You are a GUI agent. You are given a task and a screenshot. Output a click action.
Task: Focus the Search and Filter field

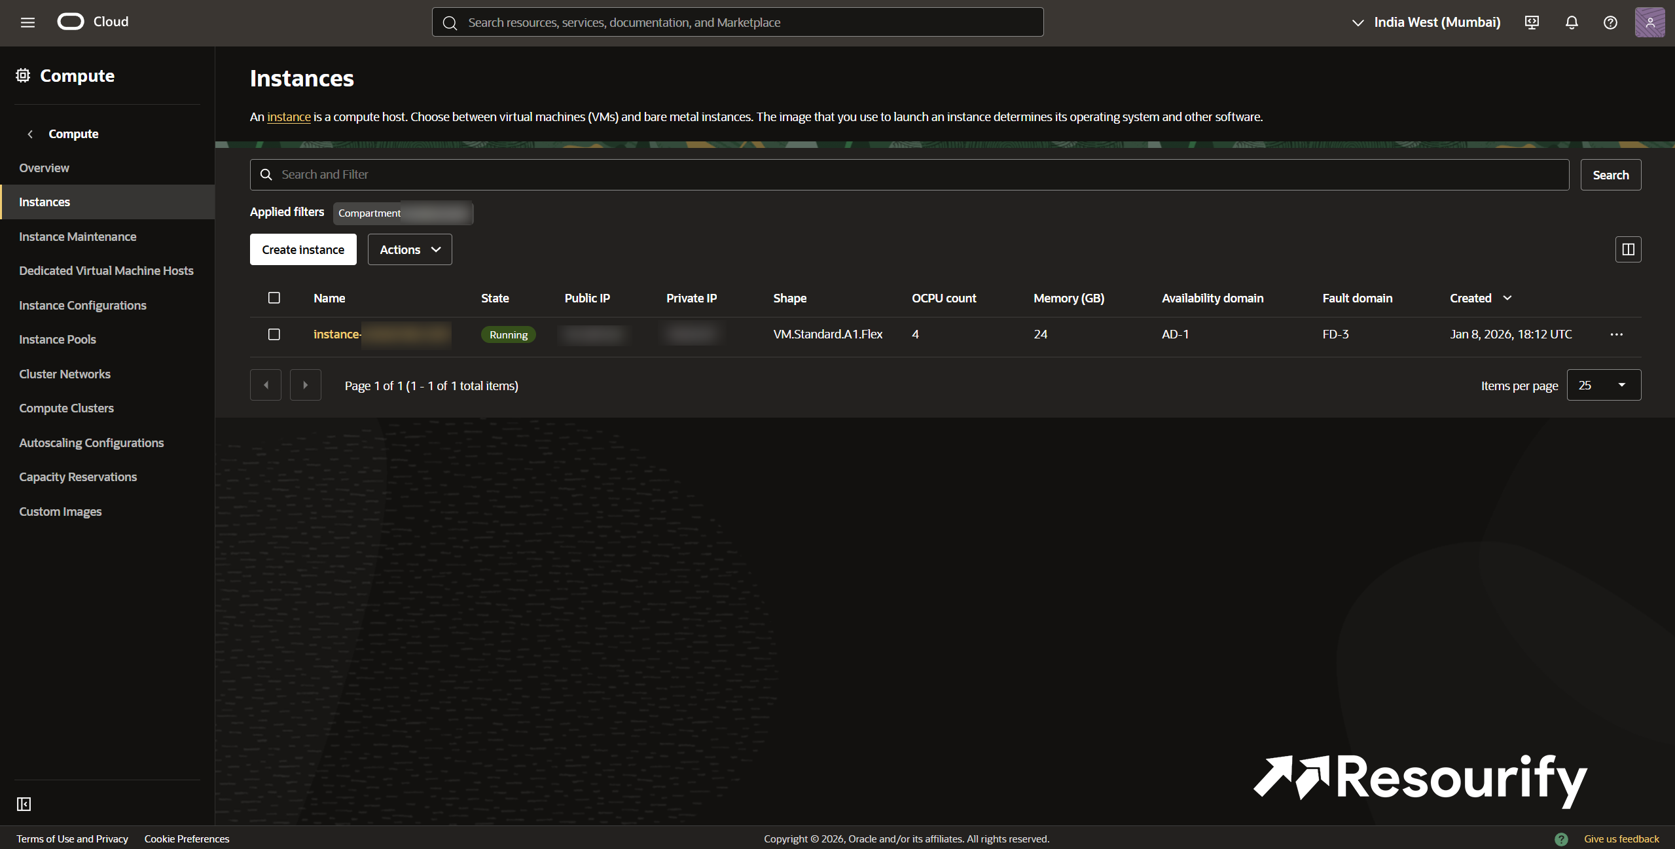[x=909, y=175]
